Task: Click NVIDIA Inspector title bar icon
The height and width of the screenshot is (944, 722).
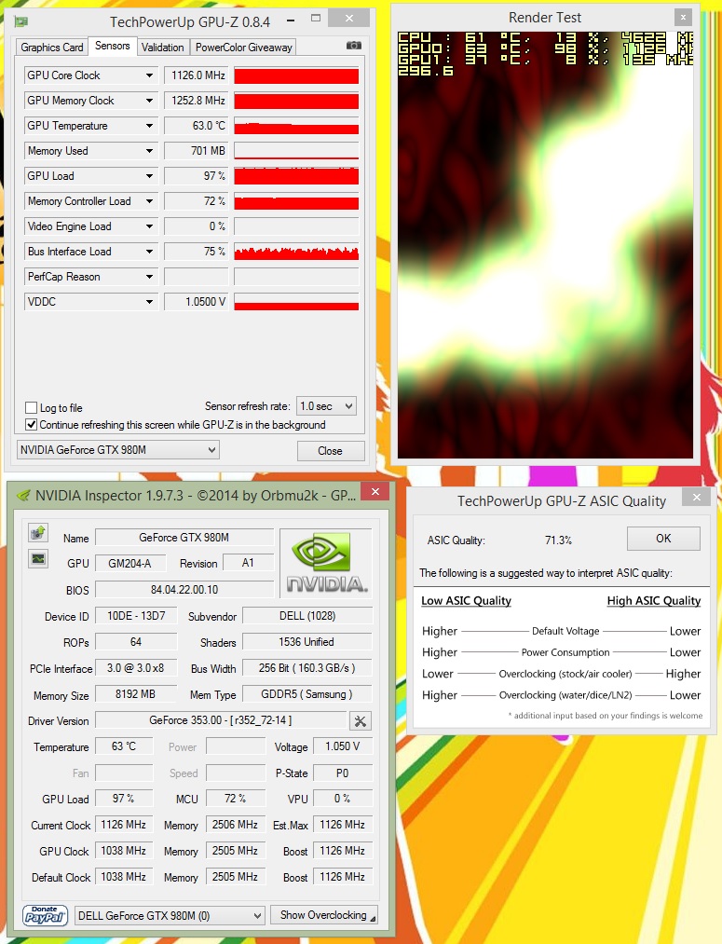Action: click(23, 496)
